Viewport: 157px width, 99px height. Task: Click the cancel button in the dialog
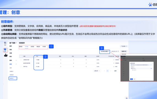click(x=134, y=79)
